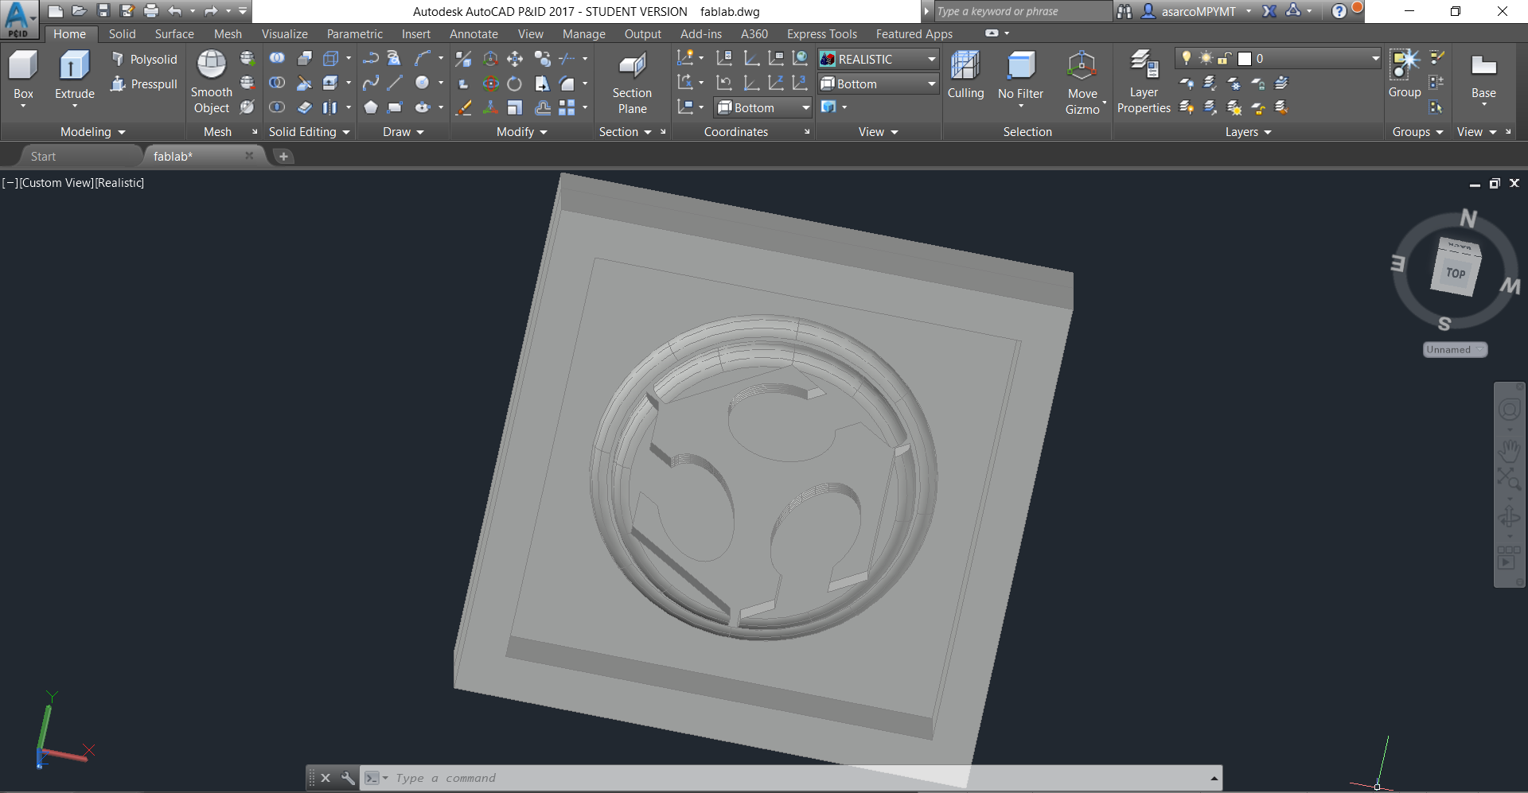Click the Pan hand icon in navigation bar

[1509, 451]
